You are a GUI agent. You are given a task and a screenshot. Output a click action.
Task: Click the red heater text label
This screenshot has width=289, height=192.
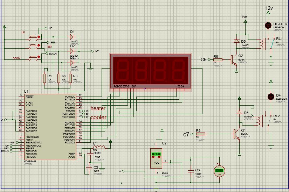[x=98, y=109]
